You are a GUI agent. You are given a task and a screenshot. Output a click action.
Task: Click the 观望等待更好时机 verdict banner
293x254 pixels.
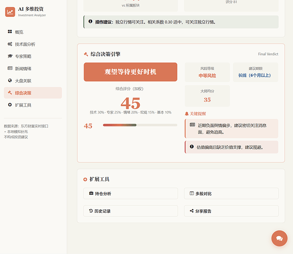pyautogui.click(x=130, y=72)
